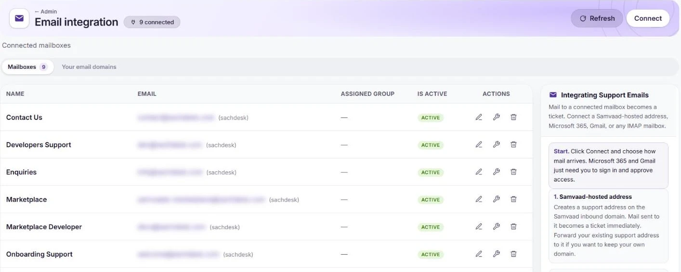Viewport: 681px width, 272px height.
Task: Click the email envelope icon beside page title
Action: (x=19, y=19)
